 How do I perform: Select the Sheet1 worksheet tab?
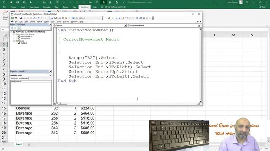pos(19,144)
